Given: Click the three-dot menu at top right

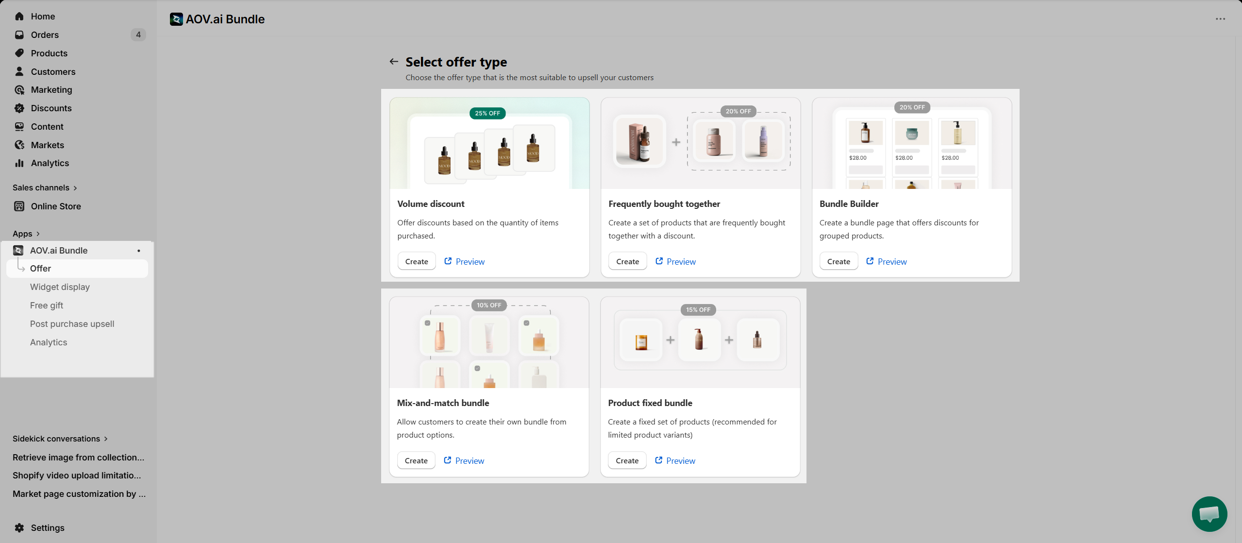Looking at the screenshot, I should [1220, 19].
